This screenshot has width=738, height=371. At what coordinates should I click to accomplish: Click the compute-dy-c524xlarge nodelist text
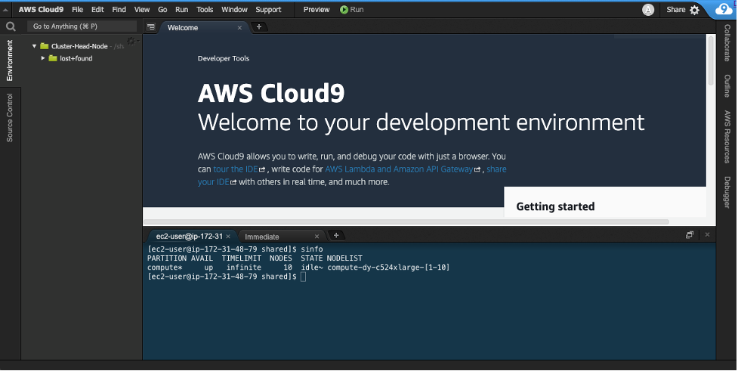coord(388,267)
